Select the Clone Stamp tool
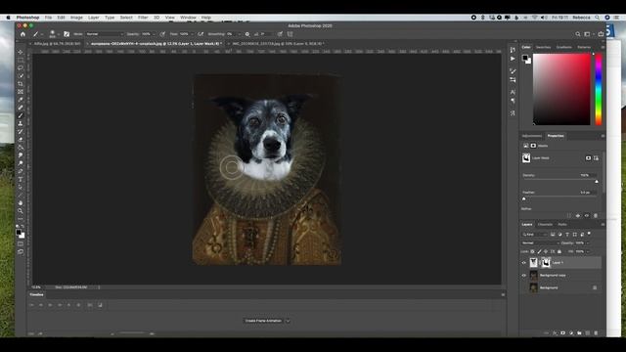 [21, 124]
